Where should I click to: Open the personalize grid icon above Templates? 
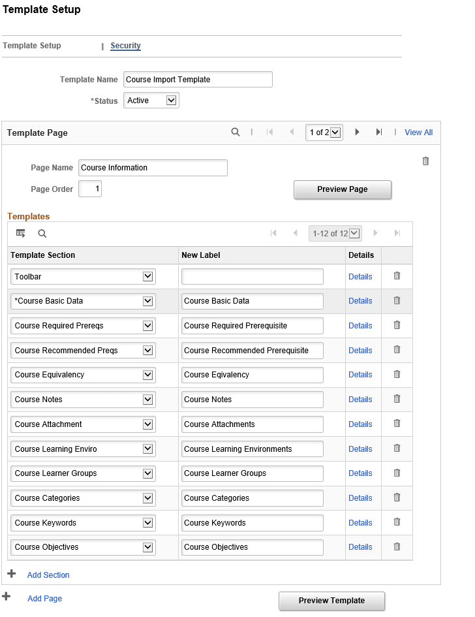point(20,233)
